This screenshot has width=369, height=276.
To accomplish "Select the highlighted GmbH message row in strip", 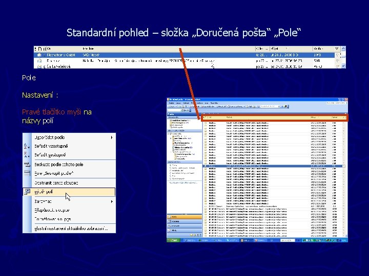I will (x=184, y=55).
